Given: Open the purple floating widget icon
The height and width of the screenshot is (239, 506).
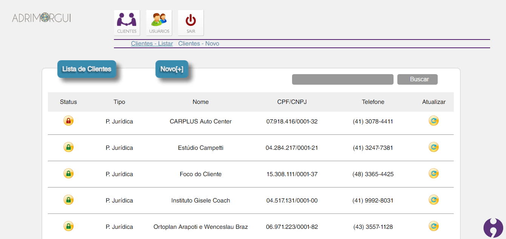Looking at the screenshot, I should 493,228.
